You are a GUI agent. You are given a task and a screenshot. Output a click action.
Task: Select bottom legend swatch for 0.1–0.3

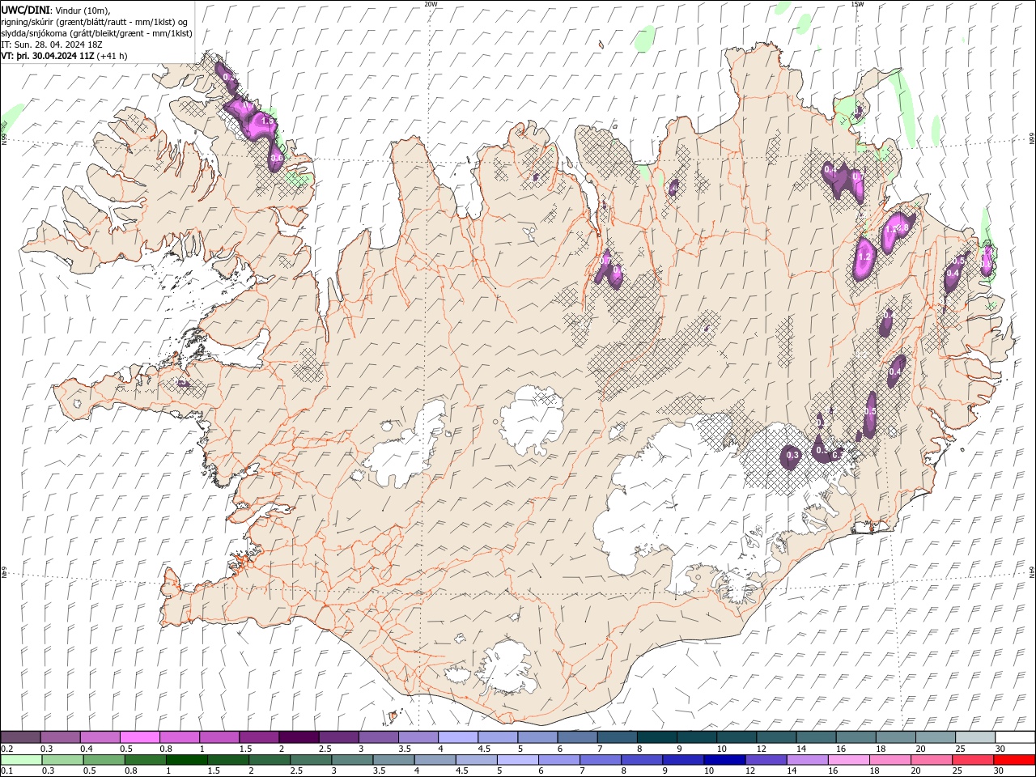point(21,760)
